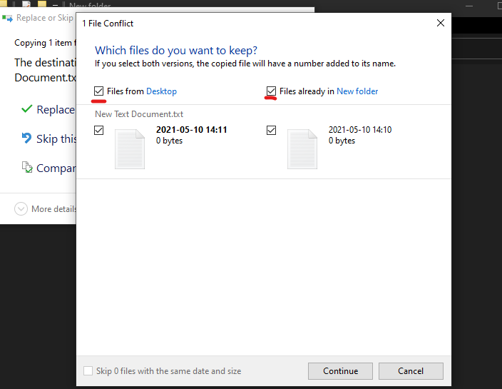Toggle the 'Files from Desktop' checkbox
Viewport: 502px width, 389px height.
tap(98, 91)
